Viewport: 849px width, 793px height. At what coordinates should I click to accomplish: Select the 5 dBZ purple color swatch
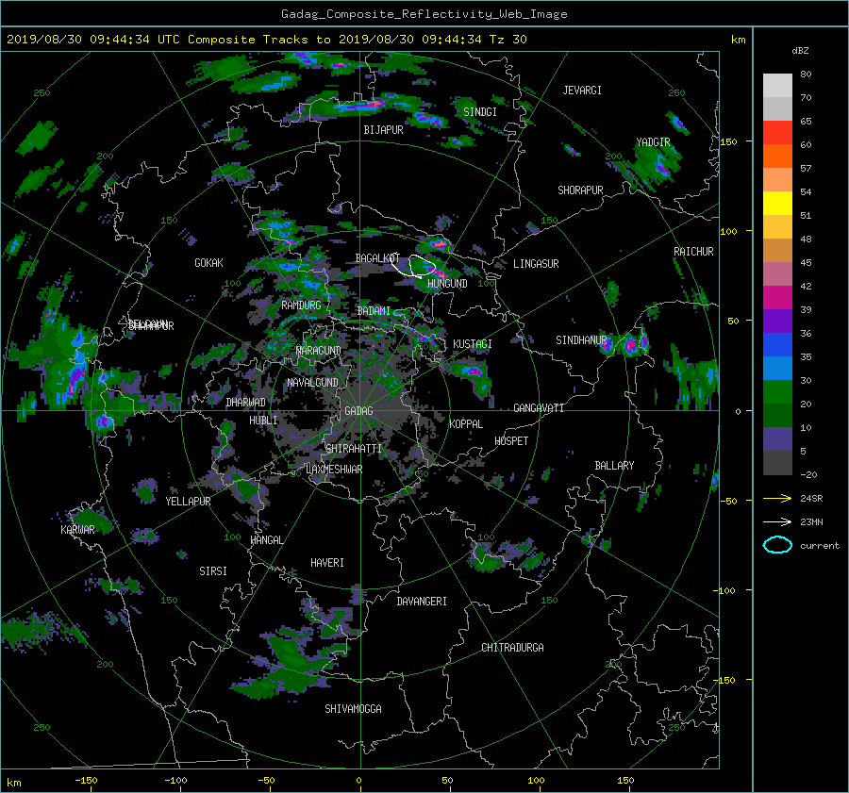777,439
